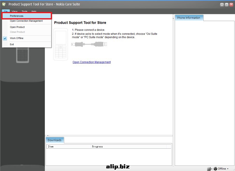Open the Tools menu
This screenshot has width=235, height=171.
pos(24,11)
